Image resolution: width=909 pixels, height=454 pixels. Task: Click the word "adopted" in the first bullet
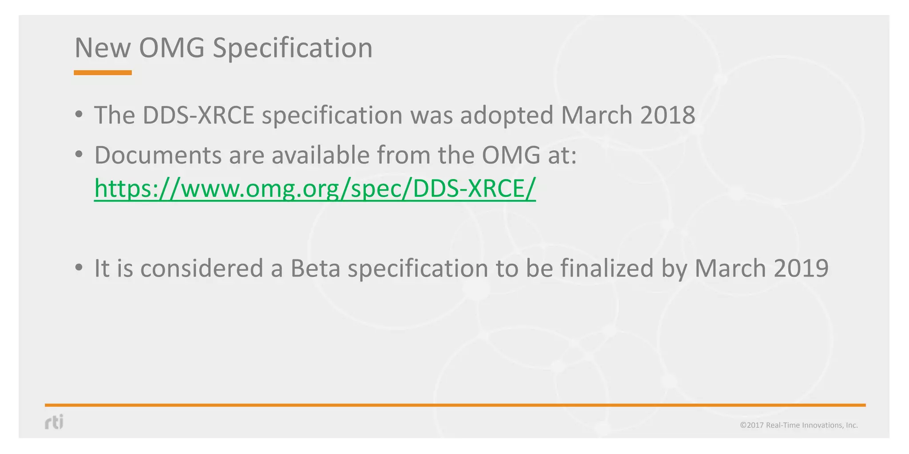click(506, 115)
